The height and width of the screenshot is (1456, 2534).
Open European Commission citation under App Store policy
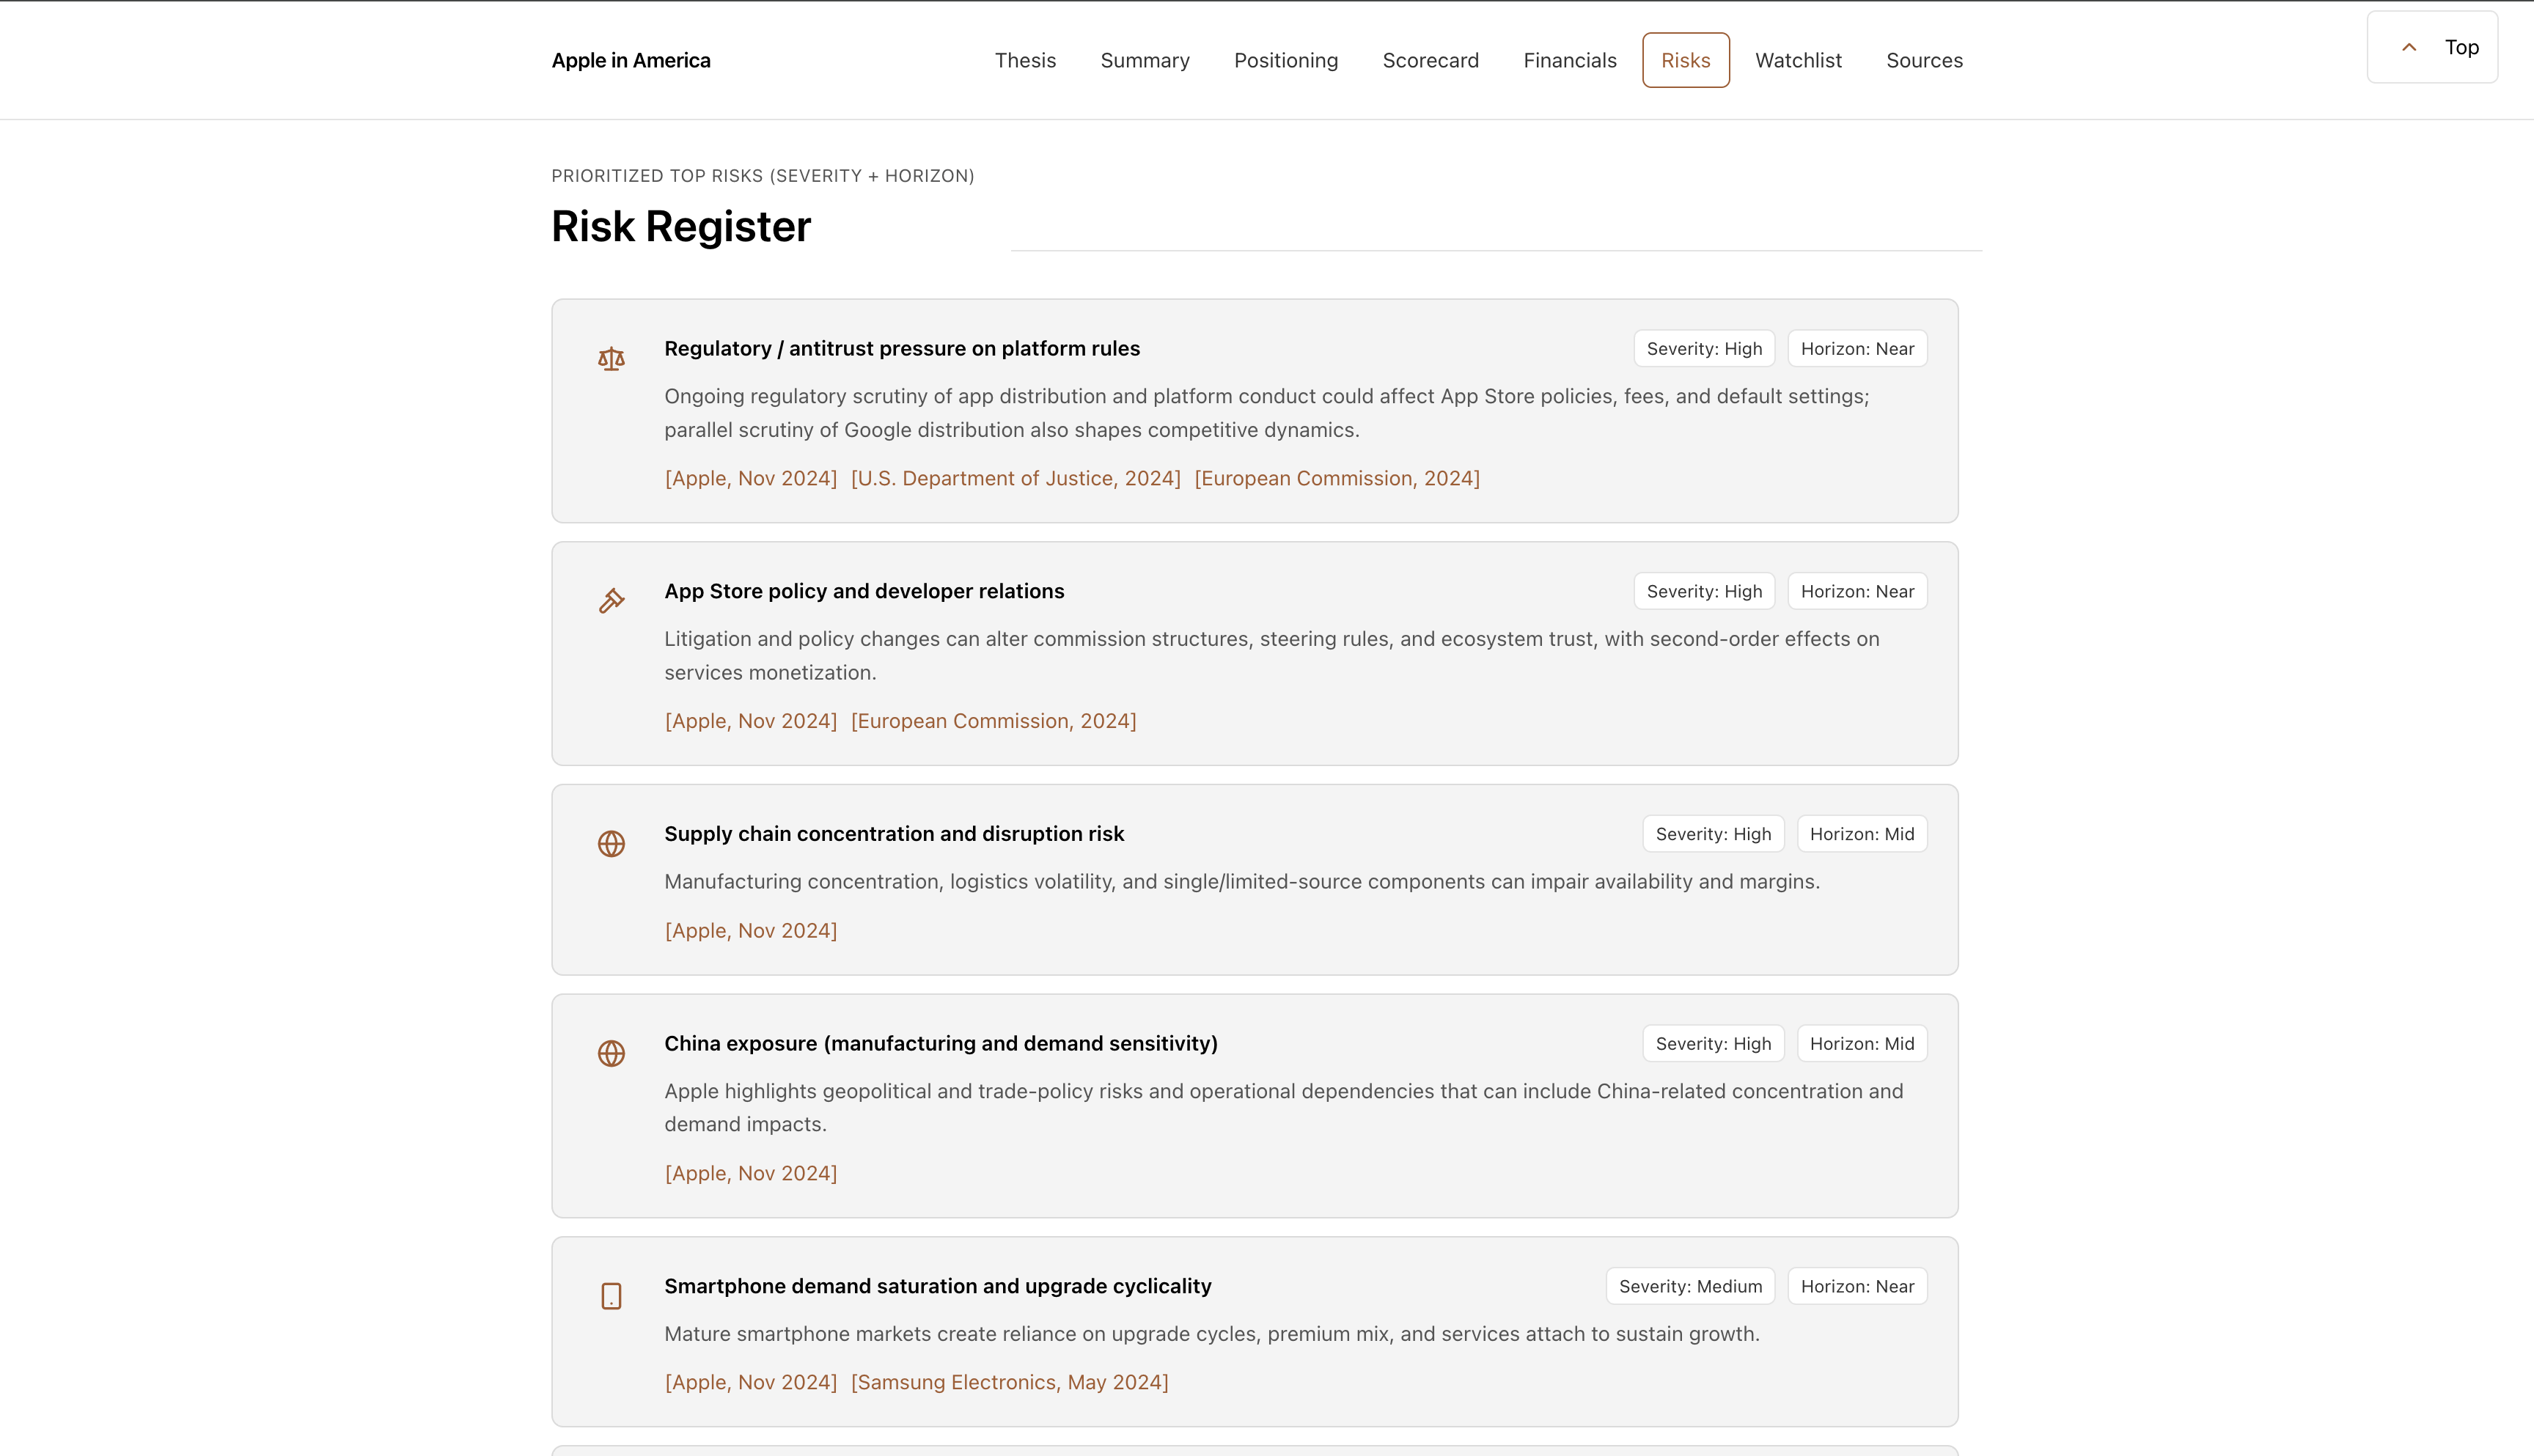point(993,721)
